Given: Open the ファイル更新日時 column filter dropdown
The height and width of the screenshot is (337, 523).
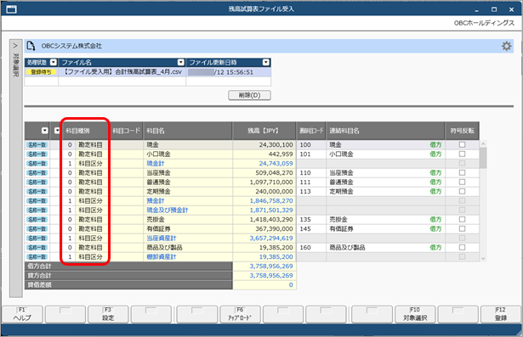Looking at the screenshot, I should pos(266,62).
